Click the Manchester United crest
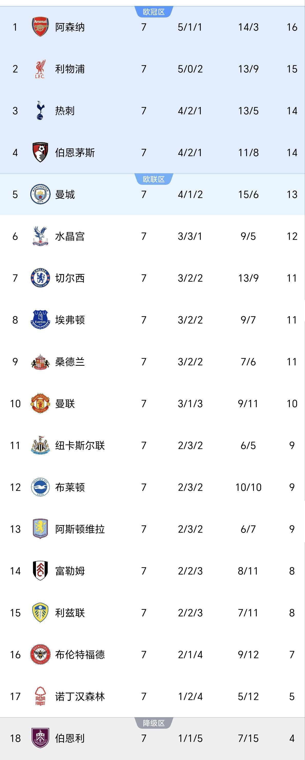Screen dimensions: 305x760 40,403
